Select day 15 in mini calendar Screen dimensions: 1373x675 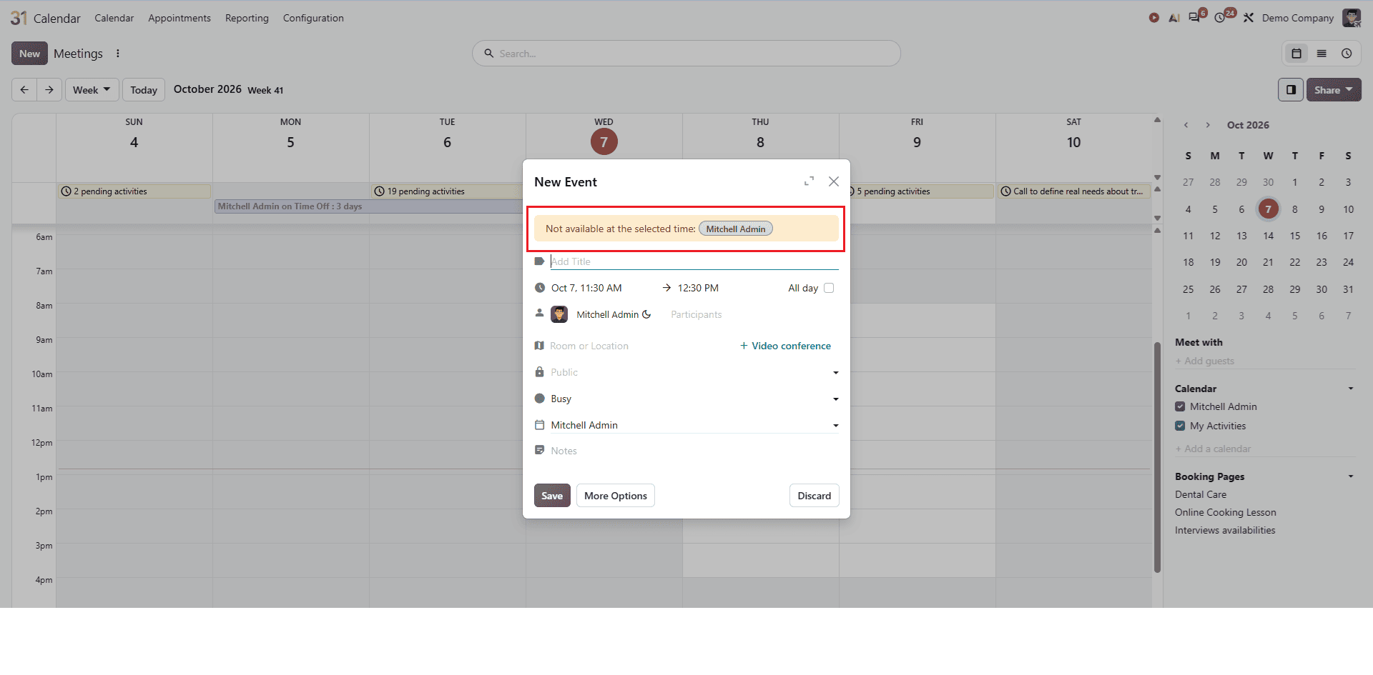(1295, 236)
